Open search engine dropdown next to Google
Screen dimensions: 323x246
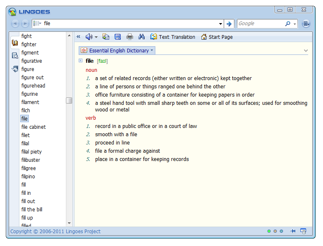pyautogui.click(x=295, y=24)
